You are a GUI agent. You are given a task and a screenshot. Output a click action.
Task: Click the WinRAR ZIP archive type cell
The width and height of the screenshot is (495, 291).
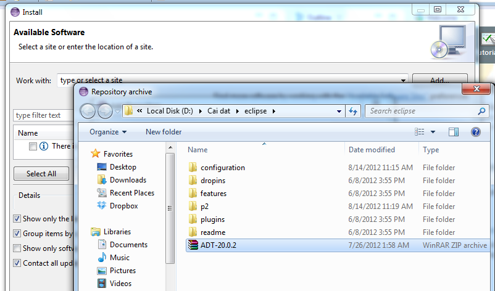pos(455,245)
